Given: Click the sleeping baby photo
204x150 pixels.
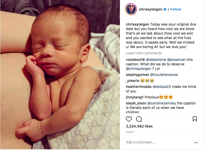Looking at the screenshot, I should pyautogui.click(x=60, y=75).
